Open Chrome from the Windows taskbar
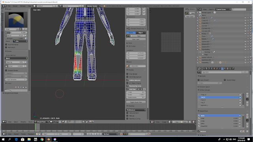This screenshot has height=142, width=253. [42, 139]
